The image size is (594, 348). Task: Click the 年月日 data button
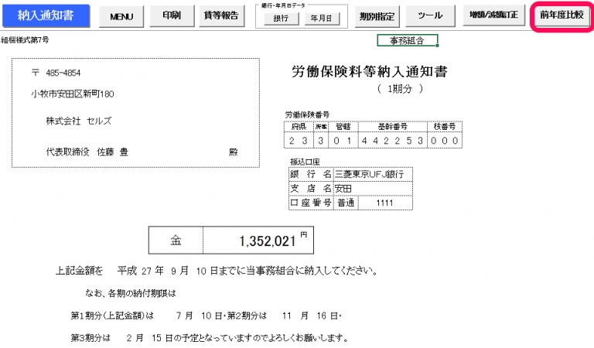tap(322, 19)
